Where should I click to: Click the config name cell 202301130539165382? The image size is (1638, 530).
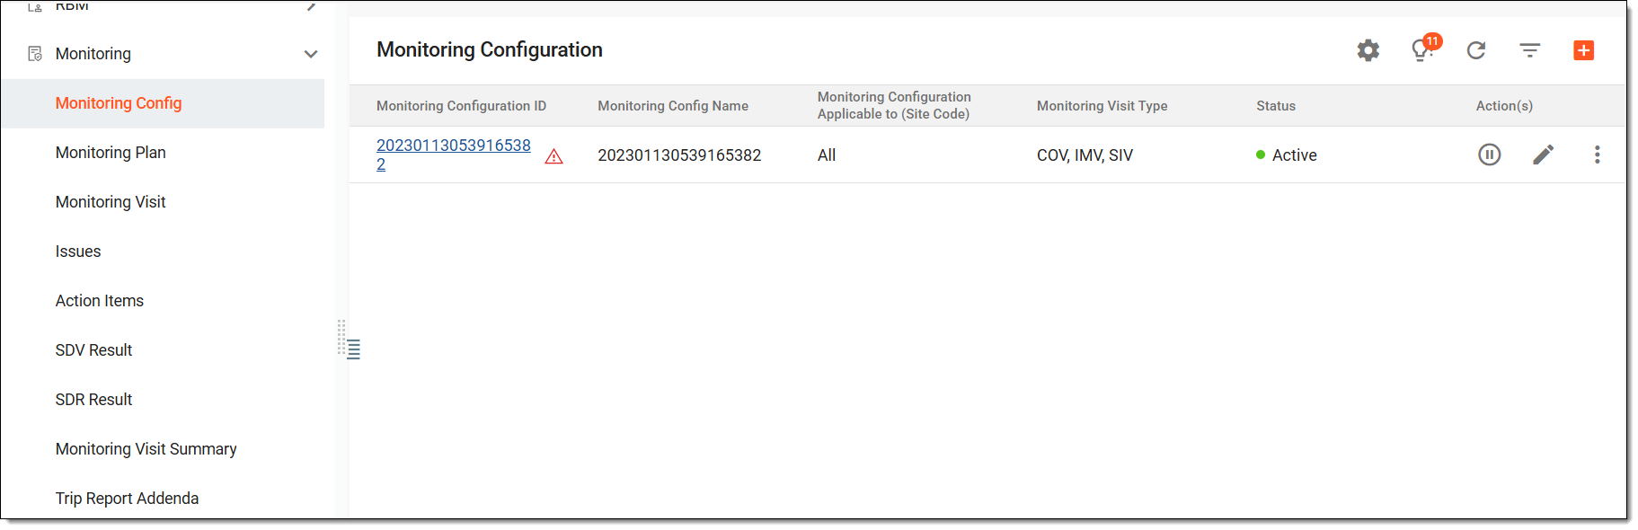[x=679, y=155]
